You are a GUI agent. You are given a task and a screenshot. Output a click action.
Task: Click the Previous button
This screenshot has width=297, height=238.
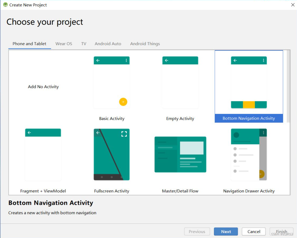[x=197, y=232]
